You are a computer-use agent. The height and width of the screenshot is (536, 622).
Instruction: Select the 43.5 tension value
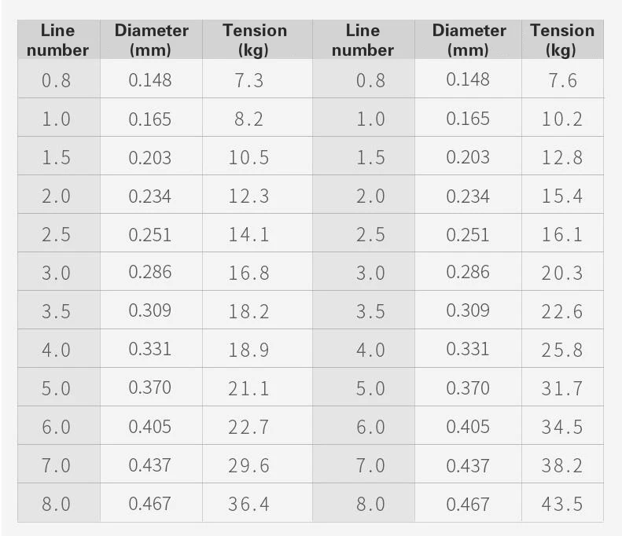tap(562, 504)
